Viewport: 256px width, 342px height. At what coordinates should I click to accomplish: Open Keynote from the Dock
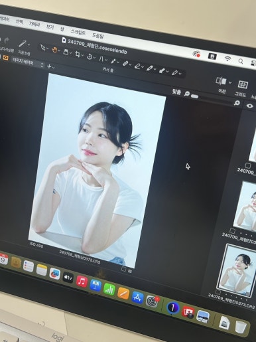pyautogui.click(x=96, y=285)
